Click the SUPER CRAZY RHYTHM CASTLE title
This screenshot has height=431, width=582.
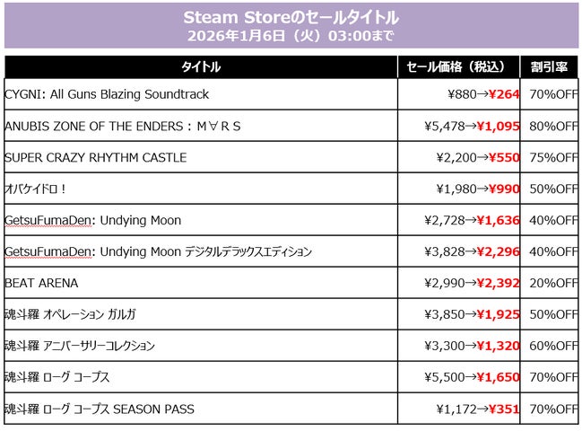[96, 157]
